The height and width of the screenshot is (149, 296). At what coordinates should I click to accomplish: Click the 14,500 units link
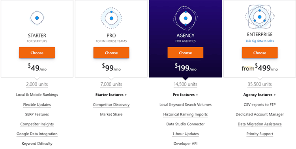coord(185,84)
